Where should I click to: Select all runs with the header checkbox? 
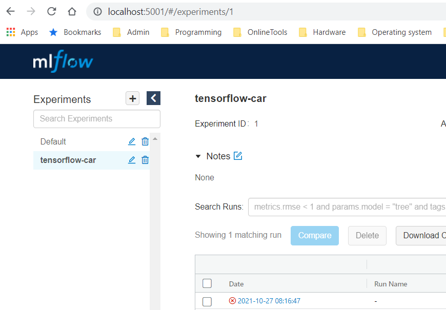coord(207,283)
